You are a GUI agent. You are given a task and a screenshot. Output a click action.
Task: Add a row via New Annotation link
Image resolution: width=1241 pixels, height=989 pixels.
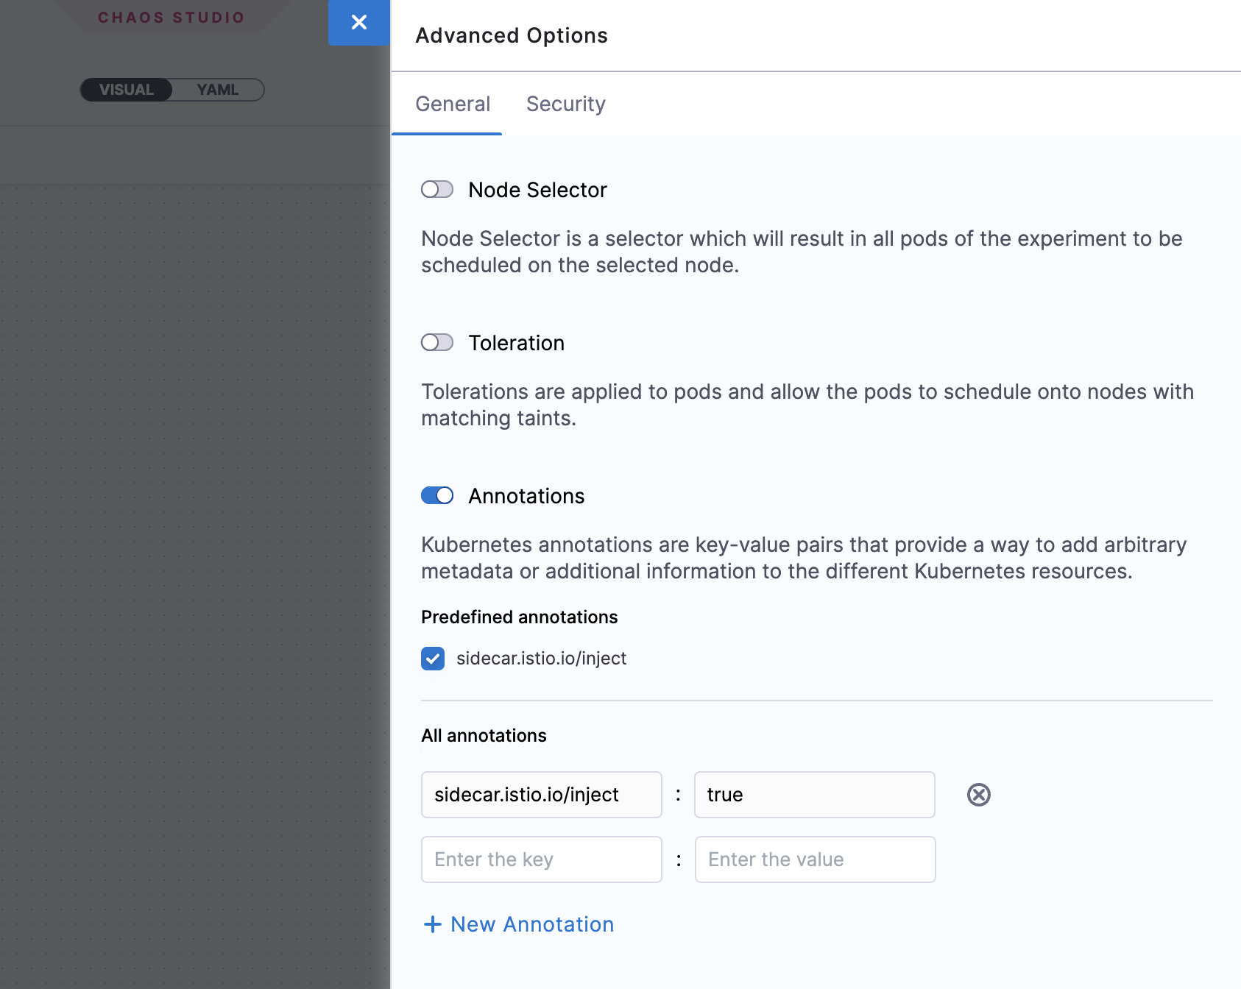coord(531,924)
